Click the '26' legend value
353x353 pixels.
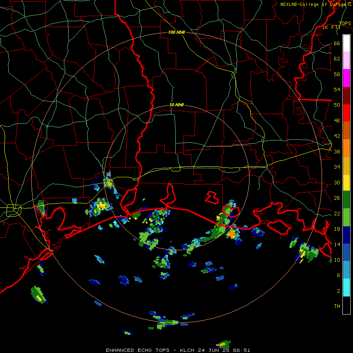337,198
